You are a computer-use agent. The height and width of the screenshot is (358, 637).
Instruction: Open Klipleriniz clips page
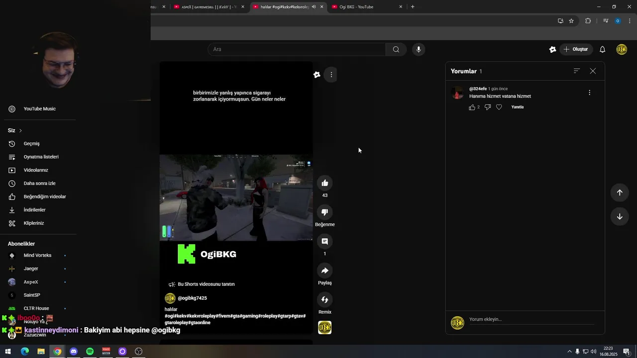(x=39, y=223)
